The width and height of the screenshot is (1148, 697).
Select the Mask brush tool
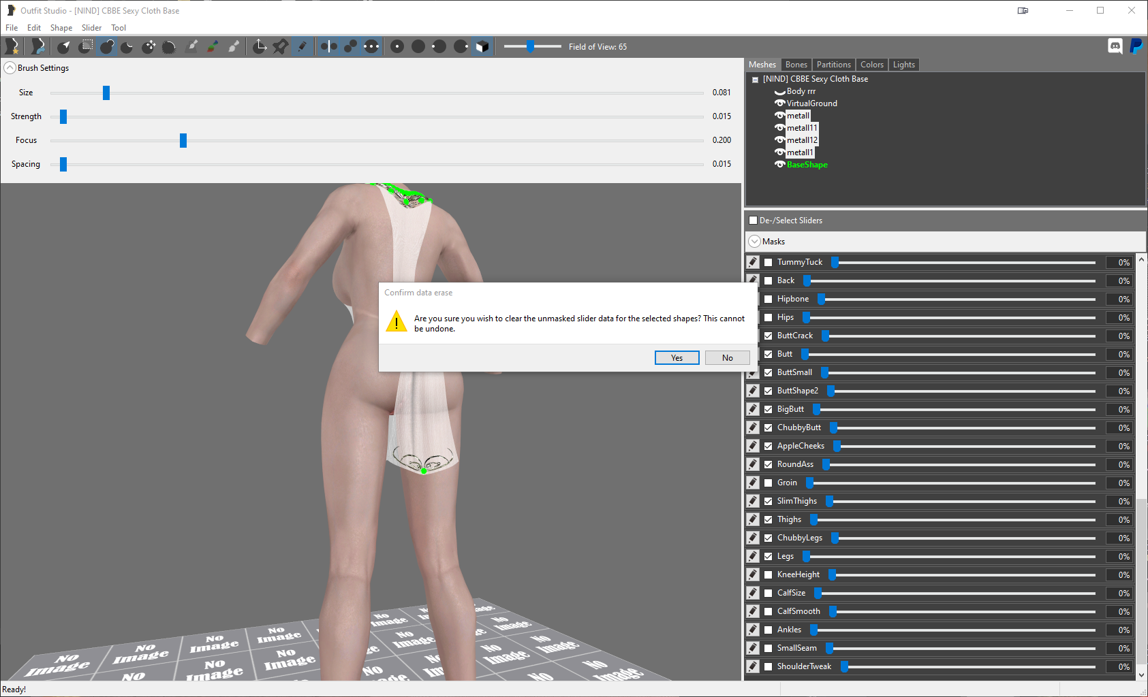tap(85, 46)
